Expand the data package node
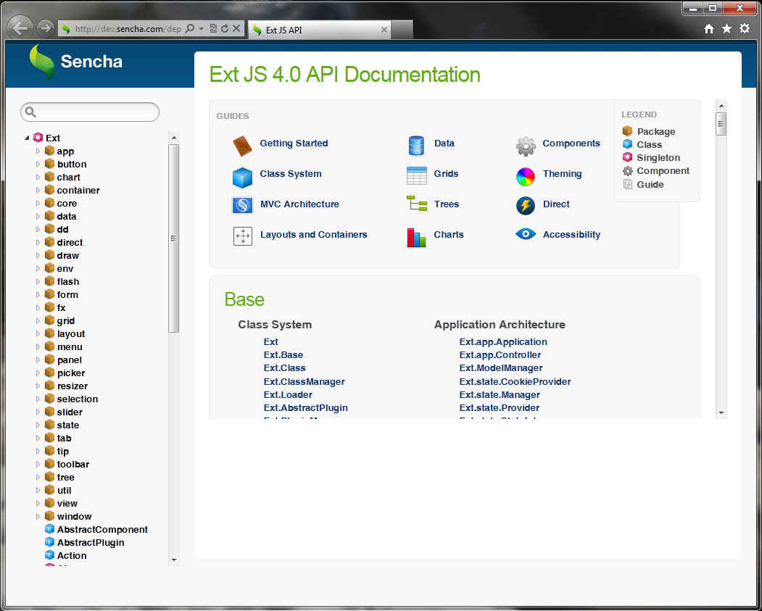The height and width of the screenshot is (611, 762). click(x=38, y=216)
